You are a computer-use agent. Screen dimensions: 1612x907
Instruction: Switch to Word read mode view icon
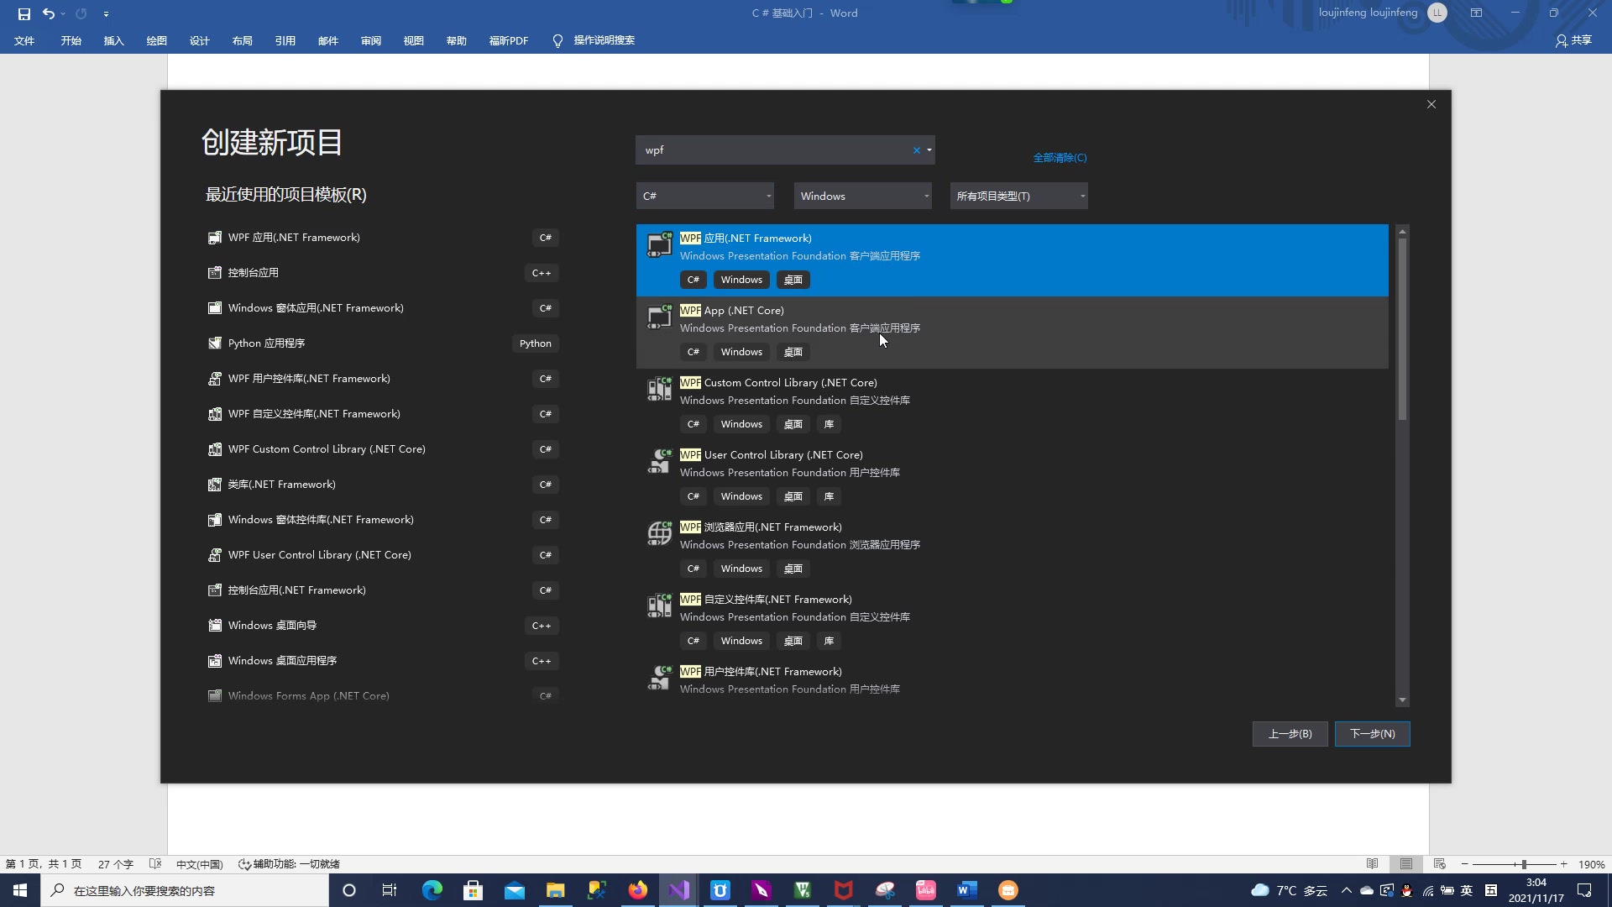(1373, 864)
